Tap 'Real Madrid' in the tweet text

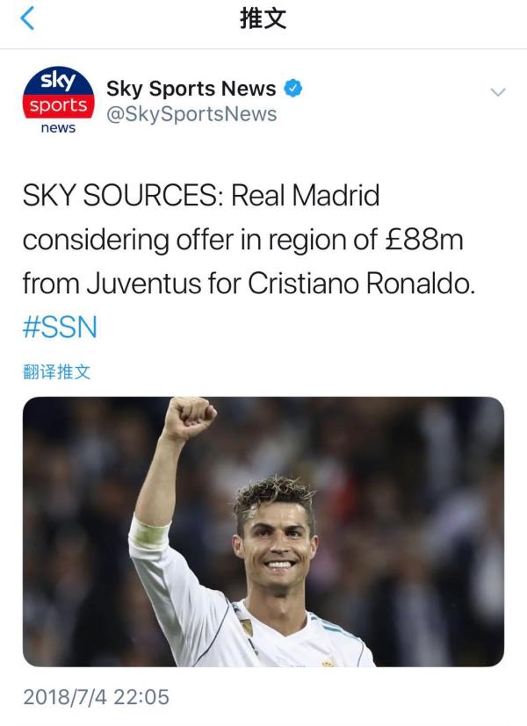pyautogui.click(x=305, y=196)
